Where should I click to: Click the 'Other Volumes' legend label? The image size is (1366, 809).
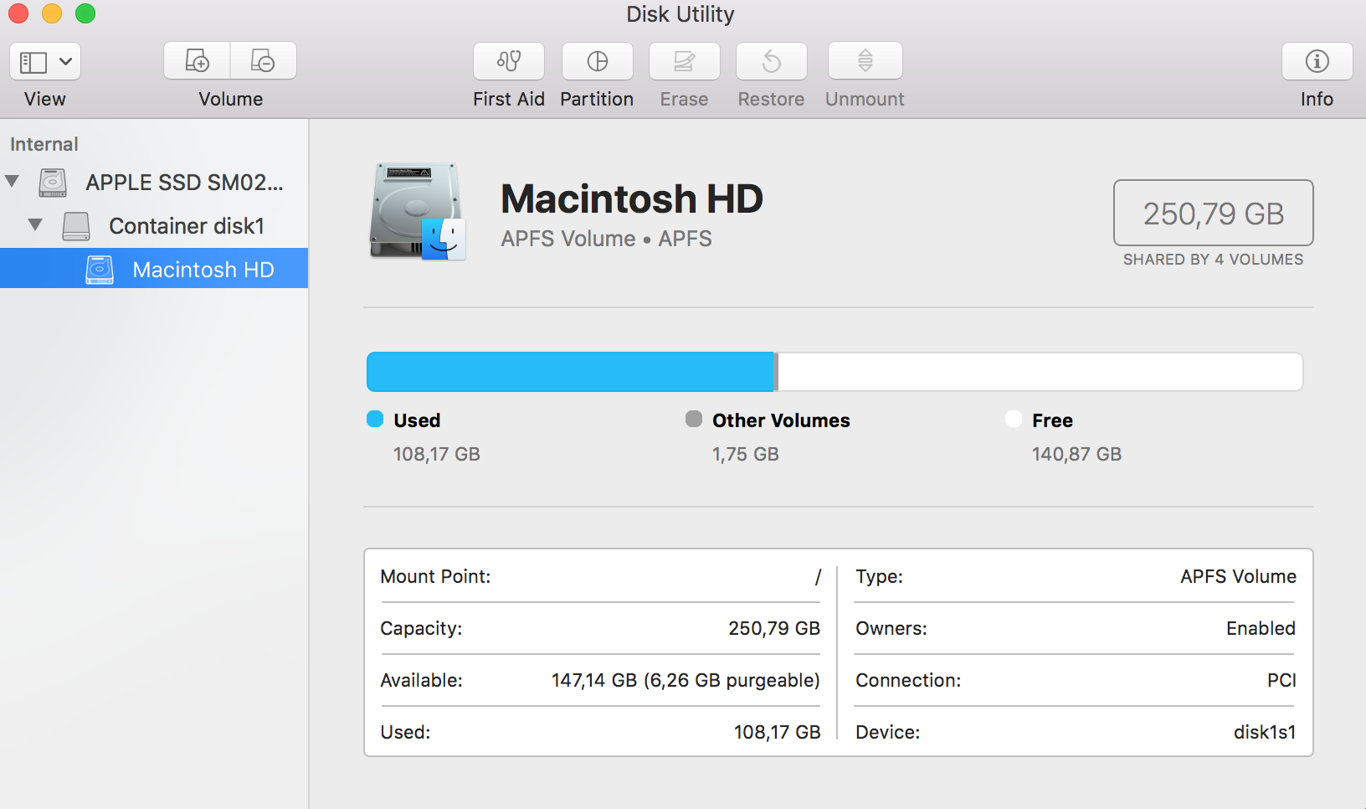pos(781,420)
